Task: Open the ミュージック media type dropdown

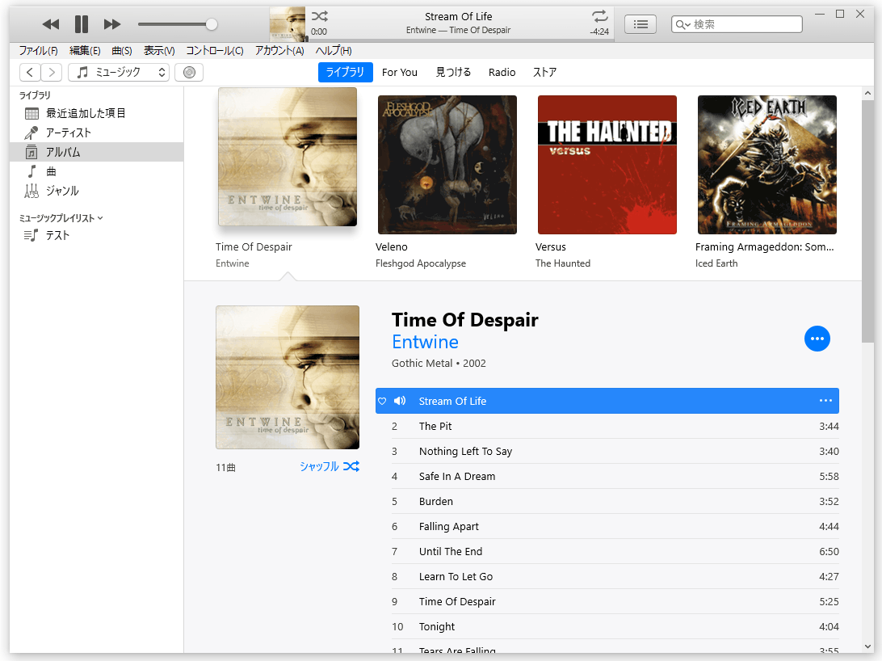Action: [x=119, y=72]
